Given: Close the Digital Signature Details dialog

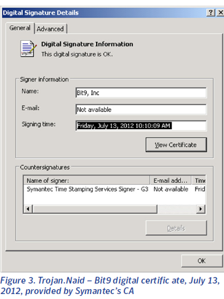Looking at the screenshot, I should click(220, 13).
